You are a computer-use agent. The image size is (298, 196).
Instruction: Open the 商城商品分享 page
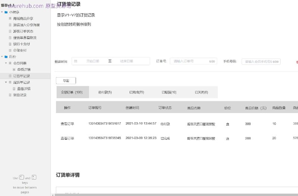click(23, 18)
